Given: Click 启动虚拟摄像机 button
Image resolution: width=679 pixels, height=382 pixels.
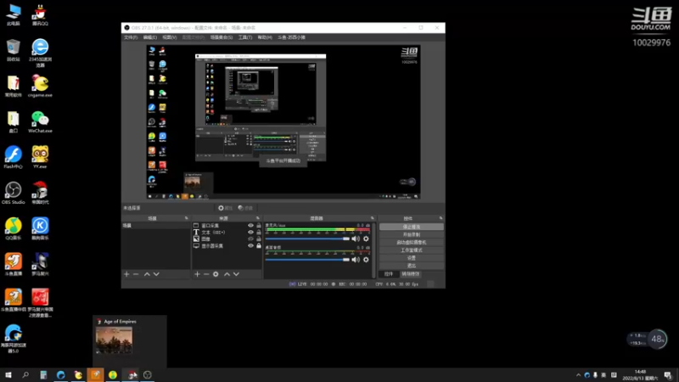Looking at the screenshot, I should pos(412,243).
